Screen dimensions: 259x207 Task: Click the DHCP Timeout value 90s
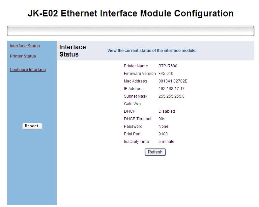coord(162,119)
